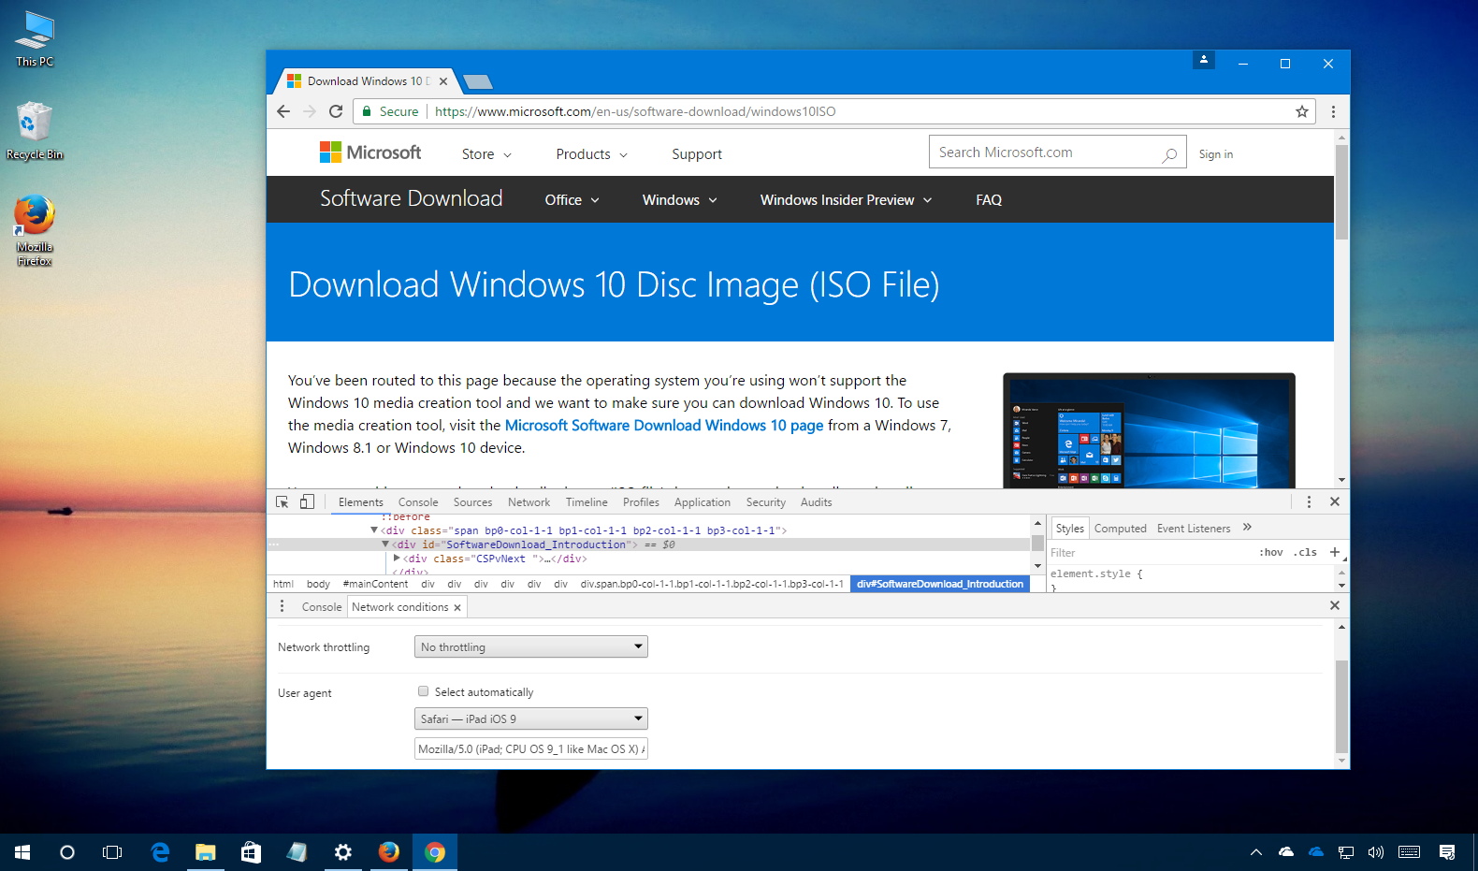Open the Windows Store taskbar icon

[251, 852]
